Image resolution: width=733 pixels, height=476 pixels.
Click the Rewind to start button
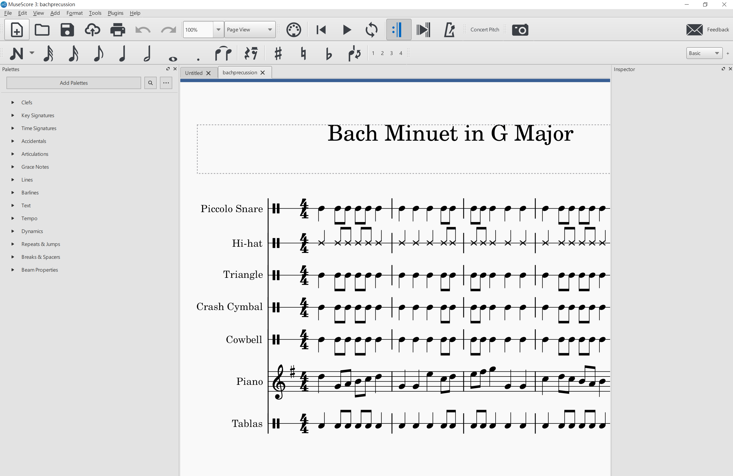pos(321,30)
